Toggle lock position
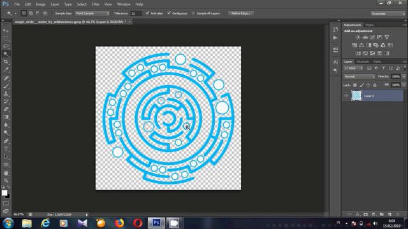408x229 pixels. coord(368,85)
